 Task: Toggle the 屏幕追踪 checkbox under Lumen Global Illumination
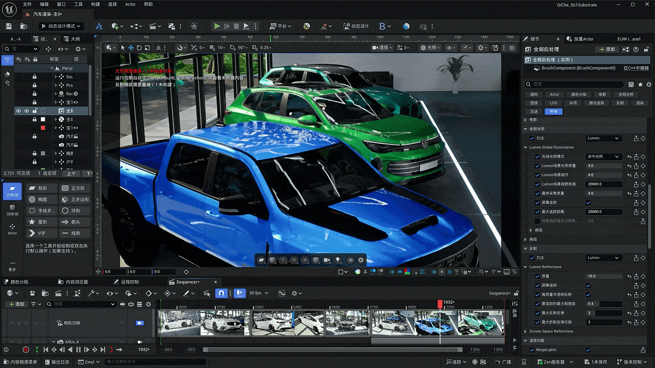[588, 202]
